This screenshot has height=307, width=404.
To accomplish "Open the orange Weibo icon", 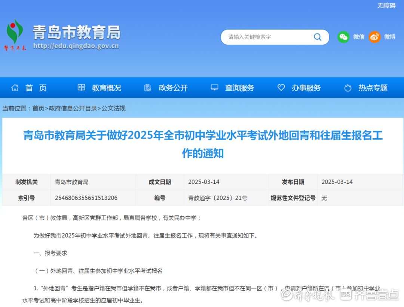I will (374, 37).
